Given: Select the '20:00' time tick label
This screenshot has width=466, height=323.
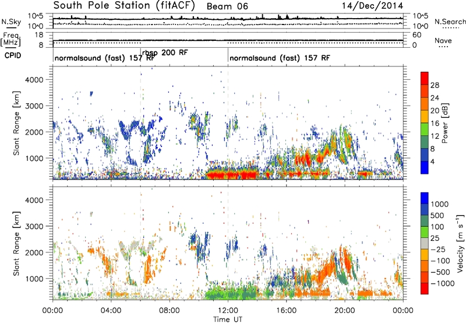Looking at the screenshot, I should tap(344, 311).
